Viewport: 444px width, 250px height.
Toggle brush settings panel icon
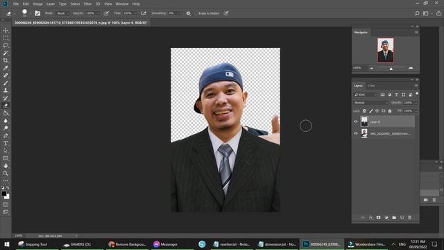pyautogui.click(x=37, y=13)
